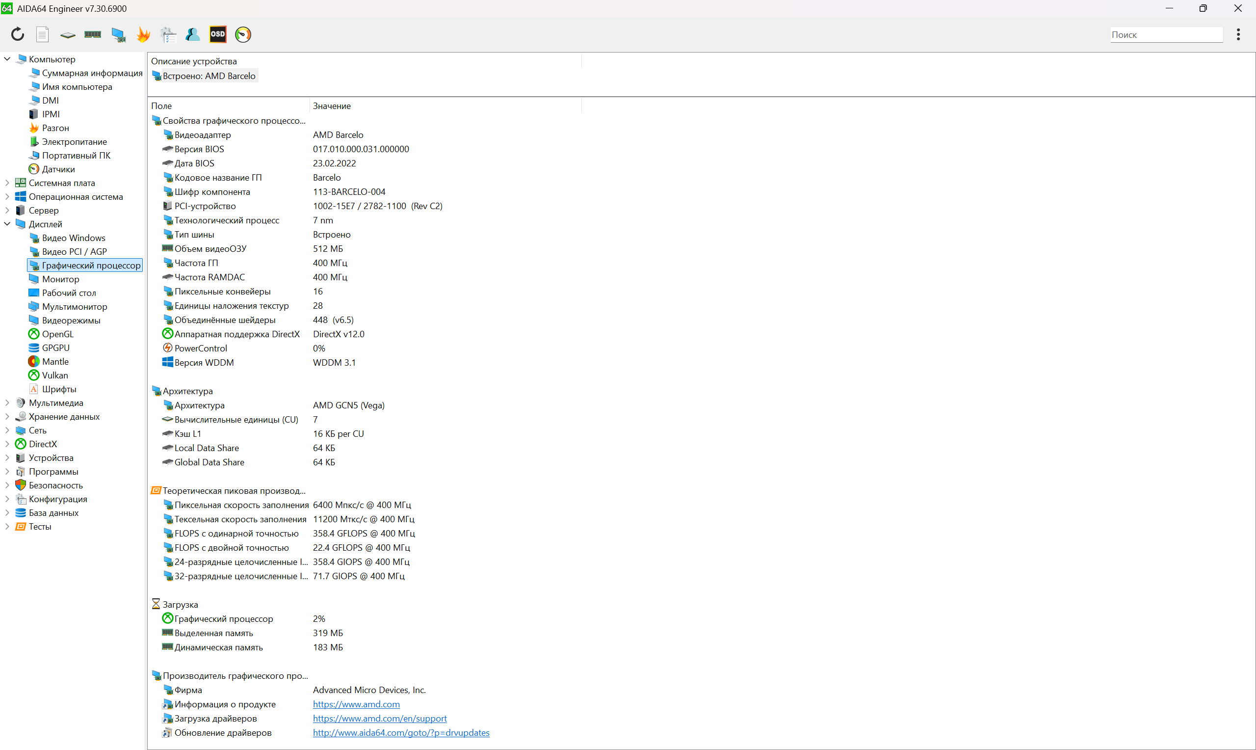
Task: Open the flame stability test icon
Action: point(143,34)
